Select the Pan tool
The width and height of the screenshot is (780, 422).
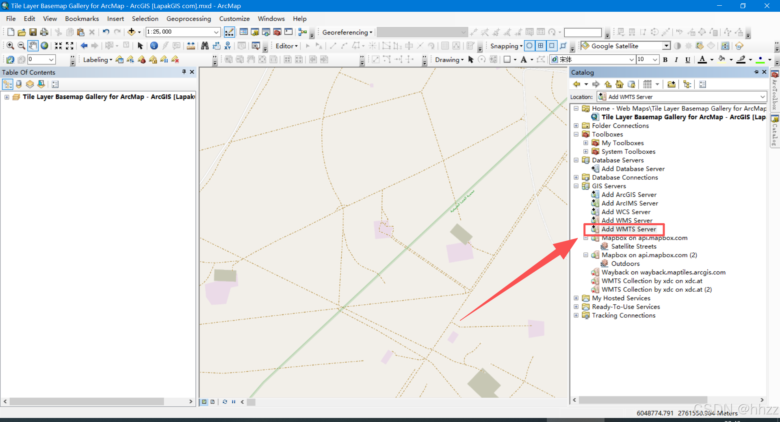pos(33,45)
